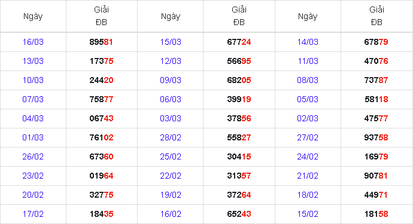
Task: Click the 11/03 date link
Action: coord(308,61)
